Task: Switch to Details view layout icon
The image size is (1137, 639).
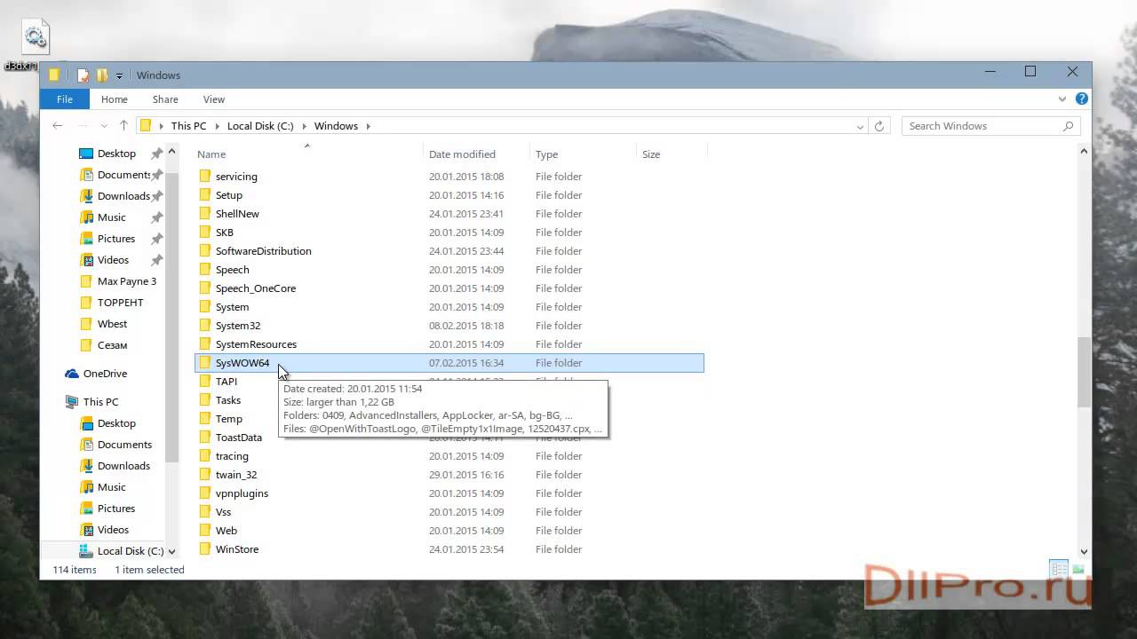Action: 1059,570
